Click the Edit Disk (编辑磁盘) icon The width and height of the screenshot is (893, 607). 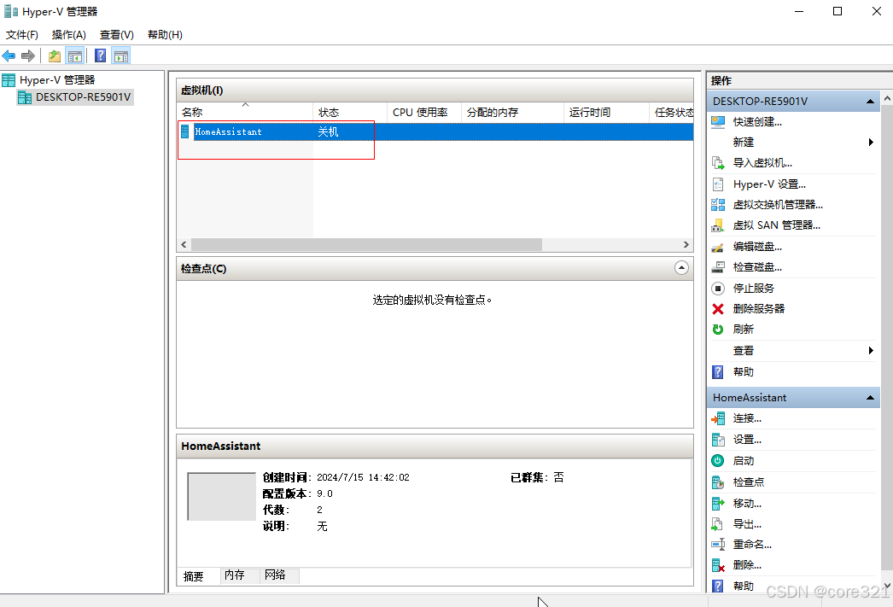[x=718, y=247]
